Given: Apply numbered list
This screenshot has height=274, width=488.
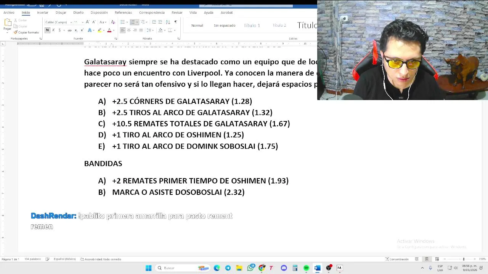Looking at the screenshot, I should (x=132, y=22).
